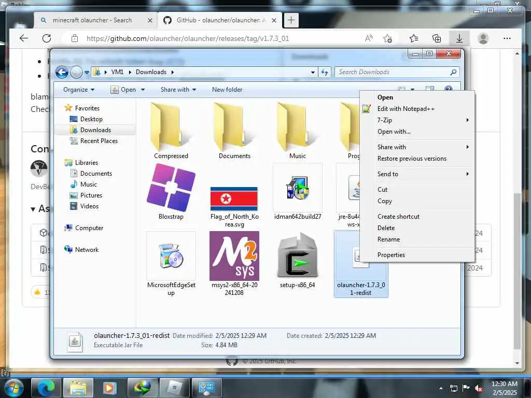Click Explorer forward navigation button
This screenshot has width=531, height=398.
point(77,72)
